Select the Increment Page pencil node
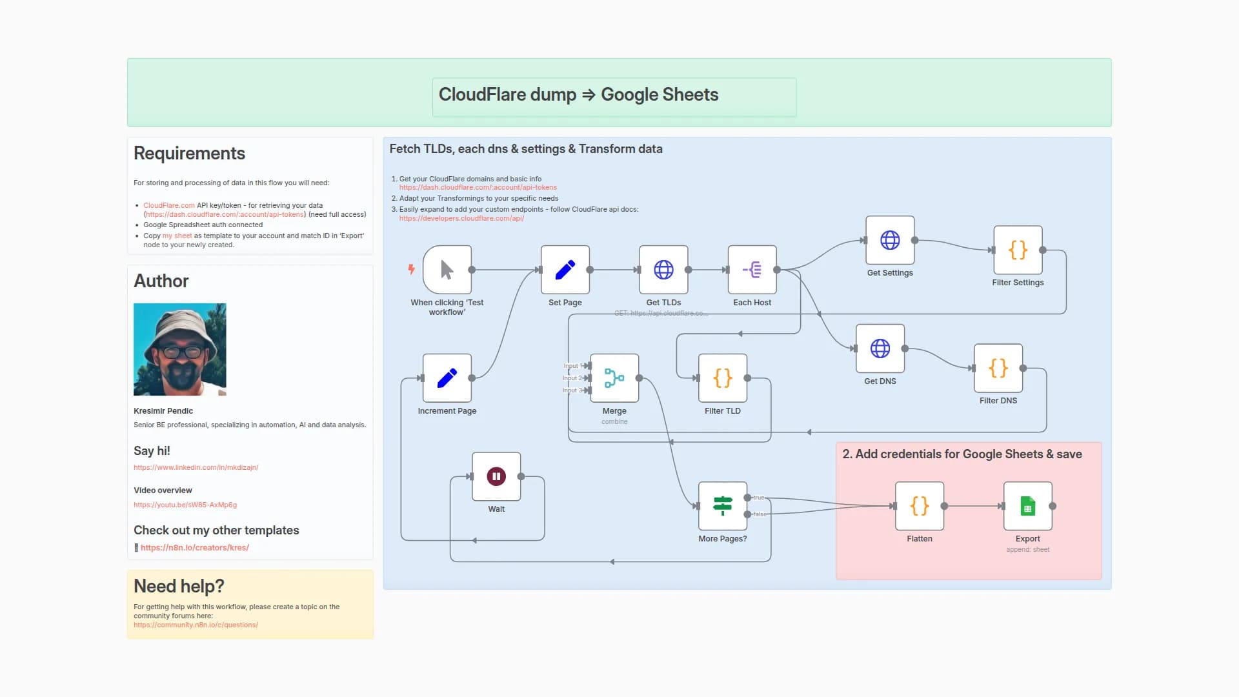 pyautogui.click(x=447, y=378)
